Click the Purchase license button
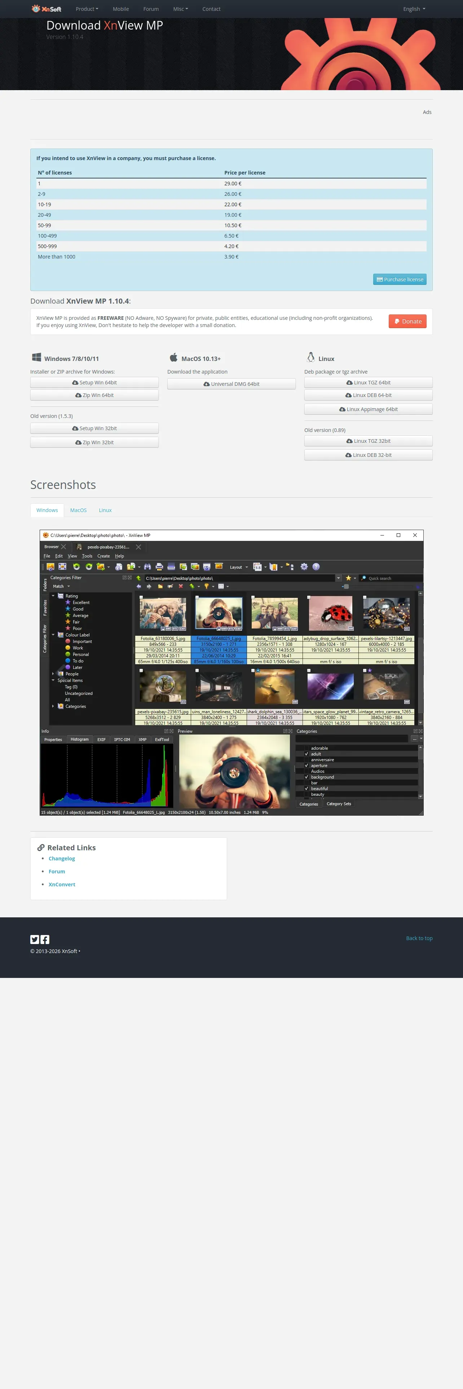This screenshot has height=1389, width=463. [x=400, y=279]
